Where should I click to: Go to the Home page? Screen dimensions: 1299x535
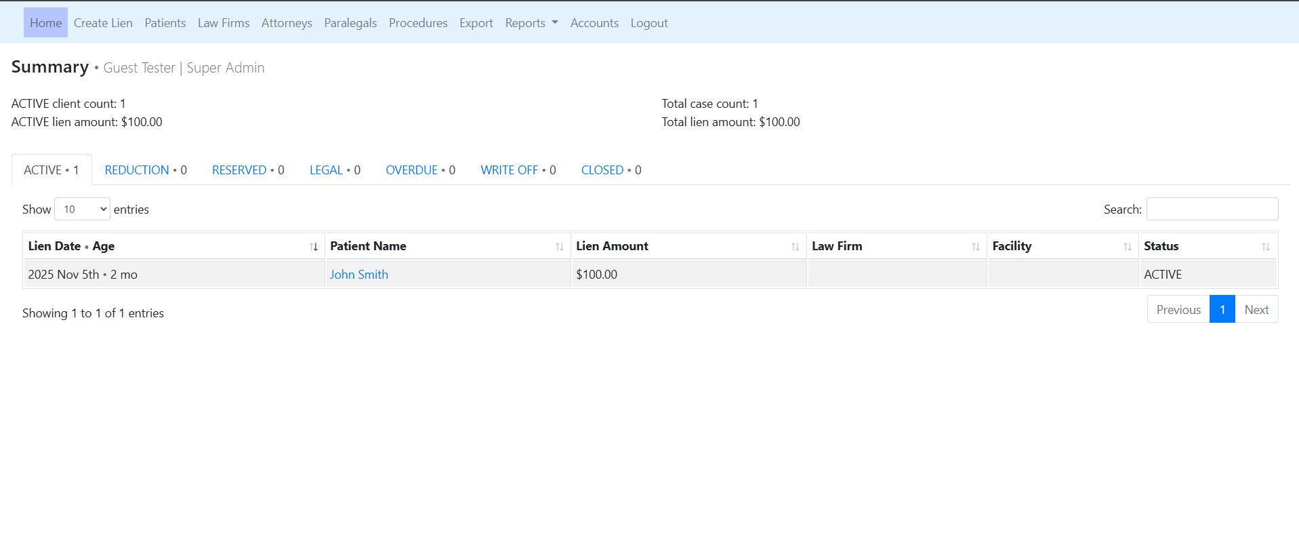[45, 23]
